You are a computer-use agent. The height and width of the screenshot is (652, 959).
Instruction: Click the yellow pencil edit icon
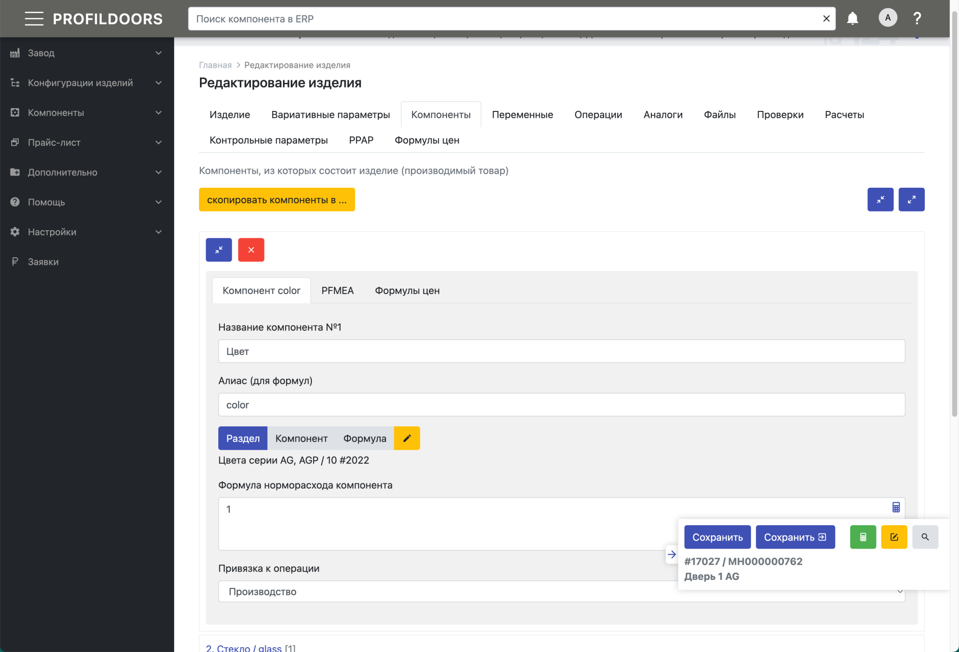(407, 439)
